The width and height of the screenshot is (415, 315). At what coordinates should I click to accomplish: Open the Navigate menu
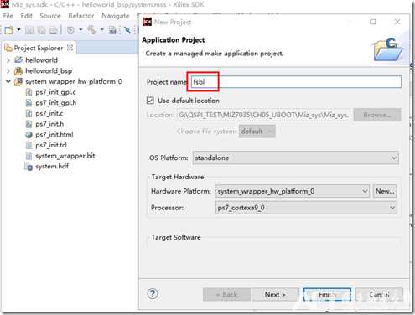point(115,16)
